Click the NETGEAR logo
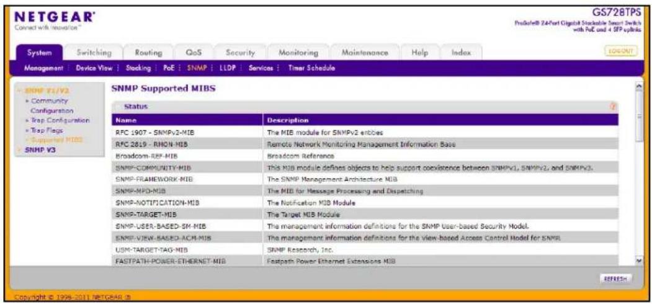The width and height of the screenshot is (652, 304). tap(55, 18)
